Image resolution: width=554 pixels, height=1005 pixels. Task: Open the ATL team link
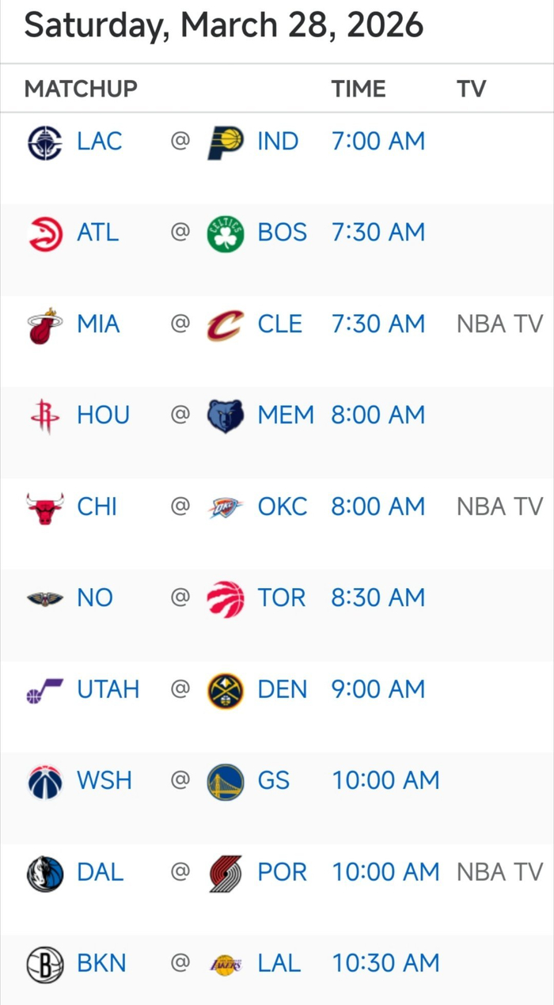[x=97, y=233]
